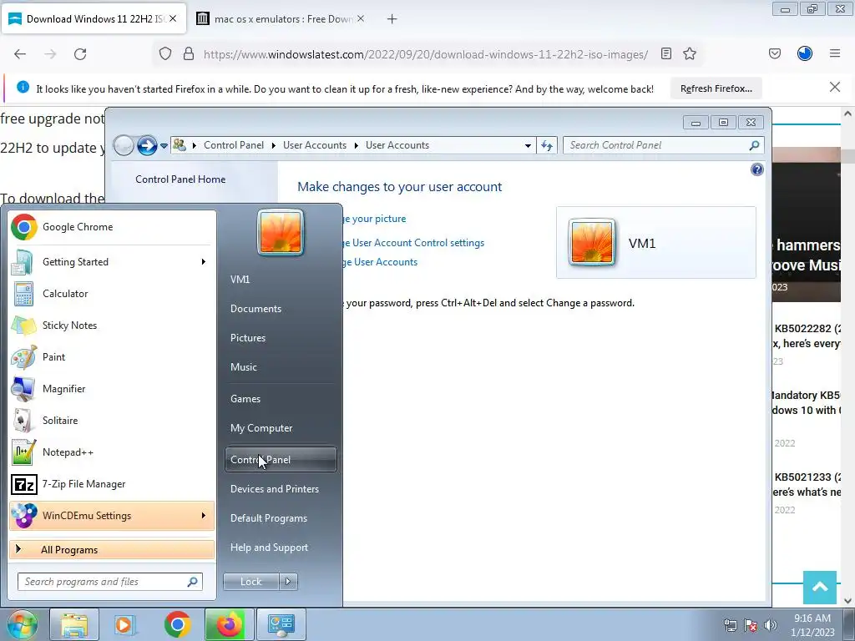
Task: Open Control Panel Home link
Action: tap(180, 179)
